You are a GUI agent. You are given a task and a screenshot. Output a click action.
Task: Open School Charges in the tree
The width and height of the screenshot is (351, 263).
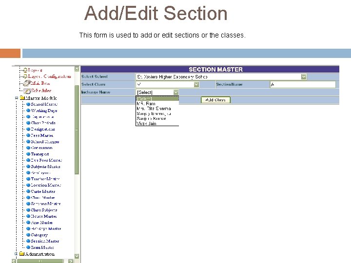(45, 142)
